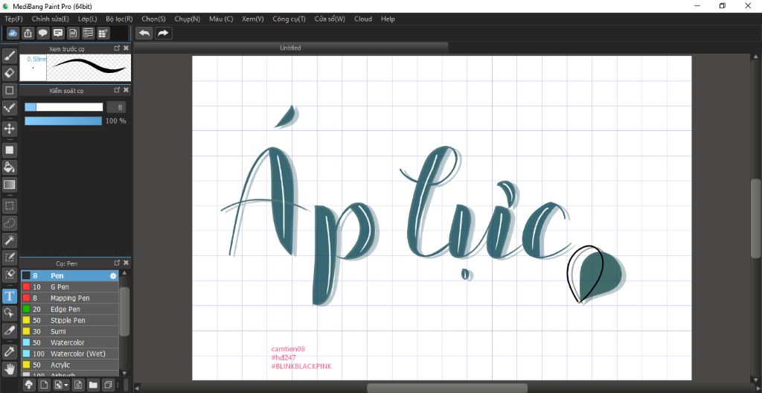This screenshot has height=393, width=762.
Task: Select the Select Eraser tool
Action: (9, 275)
